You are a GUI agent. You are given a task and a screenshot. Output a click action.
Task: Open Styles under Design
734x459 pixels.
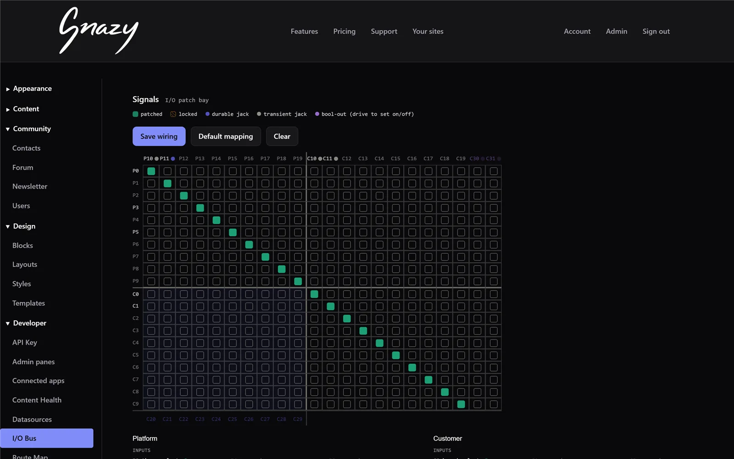(x=22, y=284)
